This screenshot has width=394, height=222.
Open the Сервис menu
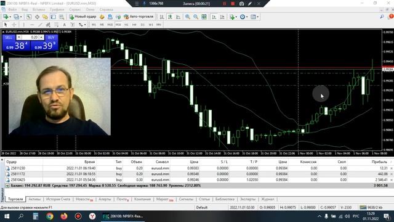click(x=75, y=9)
